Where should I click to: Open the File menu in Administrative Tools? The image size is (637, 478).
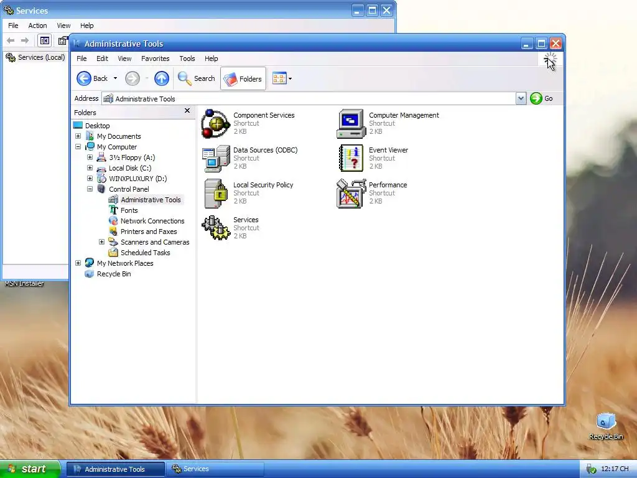[x=81, y=59]
